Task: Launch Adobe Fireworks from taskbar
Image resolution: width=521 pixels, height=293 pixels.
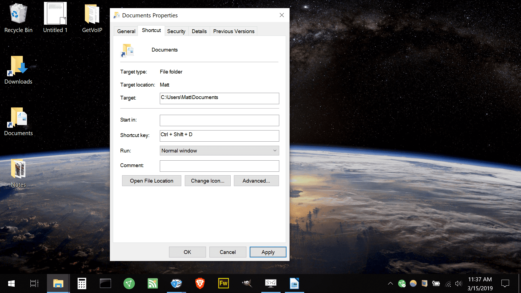Action: [x=223, y=284]
